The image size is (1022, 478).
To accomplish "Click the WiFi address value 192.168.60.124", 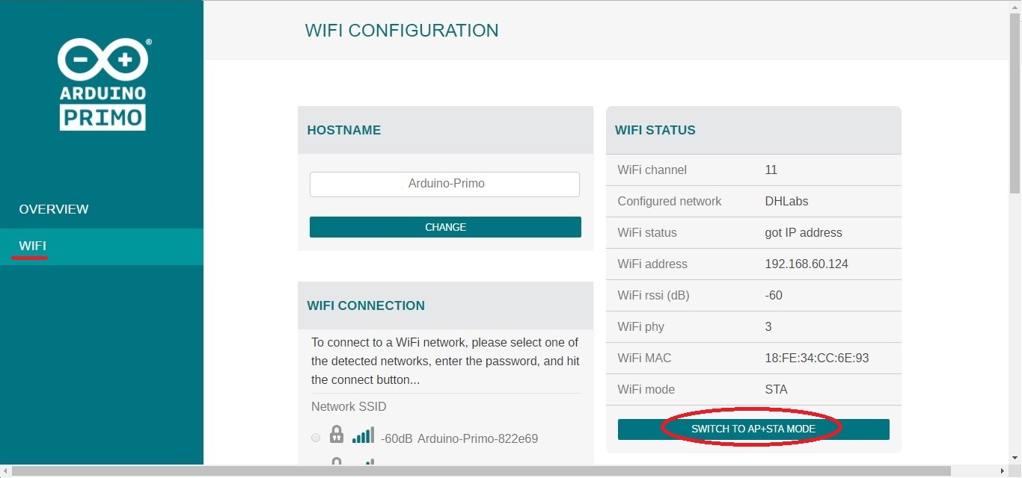I will click(x=807, y=264).
